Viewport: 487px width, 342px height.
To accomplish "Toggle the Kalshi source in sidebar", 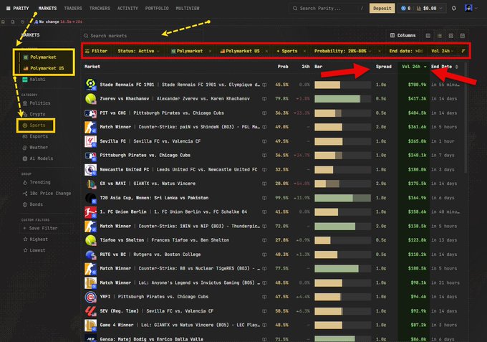I will (x=34, y=80).
